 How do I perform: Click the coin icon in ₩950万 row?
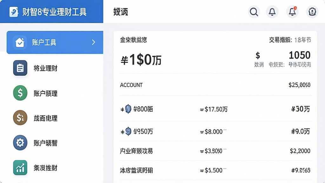(128, 131)
